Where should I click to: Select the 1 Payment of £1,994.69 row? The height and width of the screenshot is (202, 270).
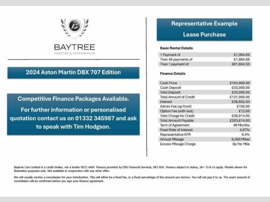click(x=205, y=55)
